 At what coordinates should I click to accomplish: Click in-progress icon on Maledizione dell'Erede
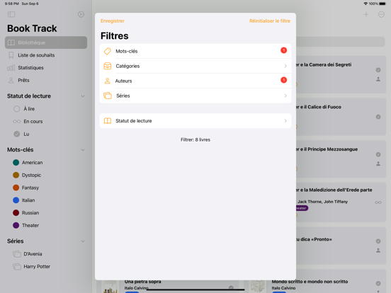378,202
